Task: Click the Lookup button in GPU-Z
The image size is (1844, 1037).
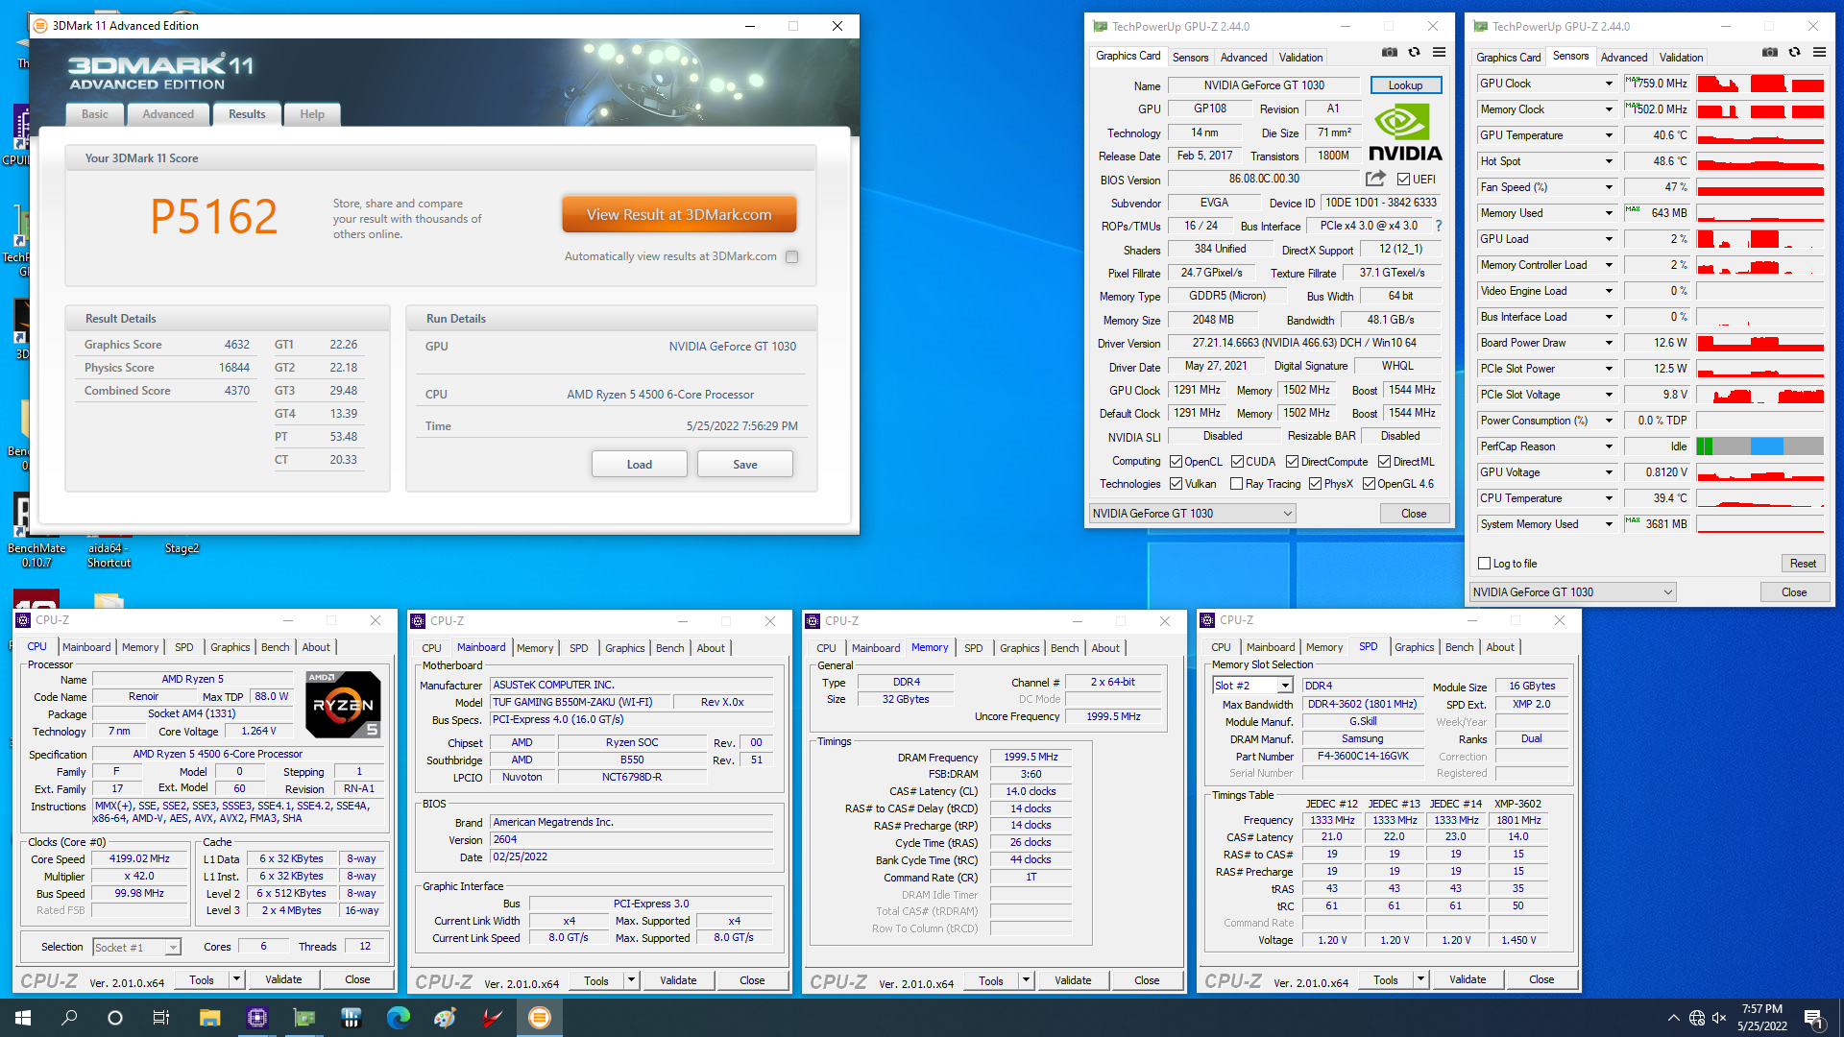Action: (1405, 85)
